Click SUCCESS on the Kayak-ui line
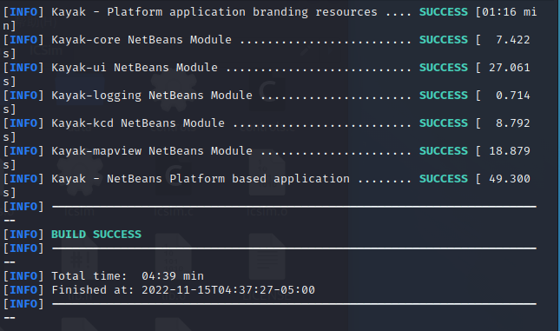The height and width of the screenshot is (331, 560). pos(443,68)
